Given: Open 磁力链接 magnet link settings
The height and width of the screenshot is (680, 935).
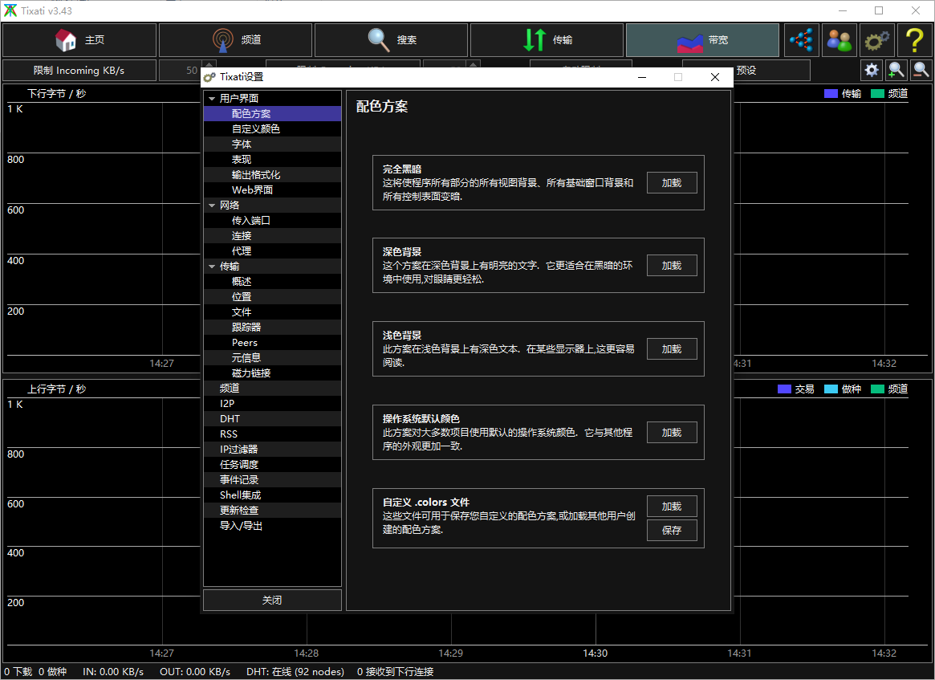Looking at the screenshot, I should [x=273, y=373].
